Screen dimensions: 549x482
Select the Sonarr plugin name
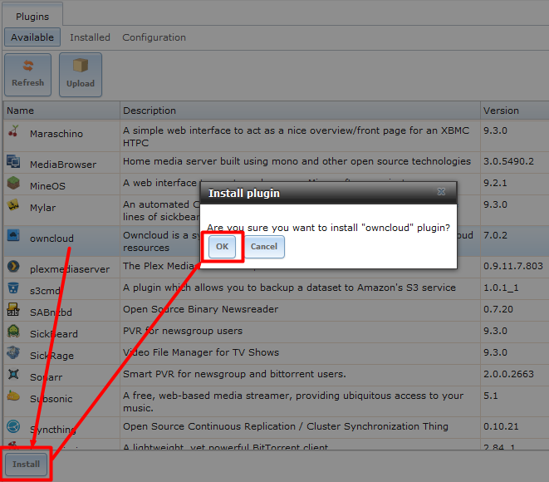(46, 377)
